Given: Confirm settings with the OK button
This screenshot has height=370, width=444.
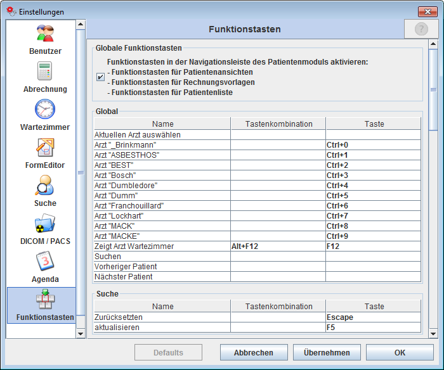Looking at the screenshot, I should pyautogui.click(x=399, y=353).
